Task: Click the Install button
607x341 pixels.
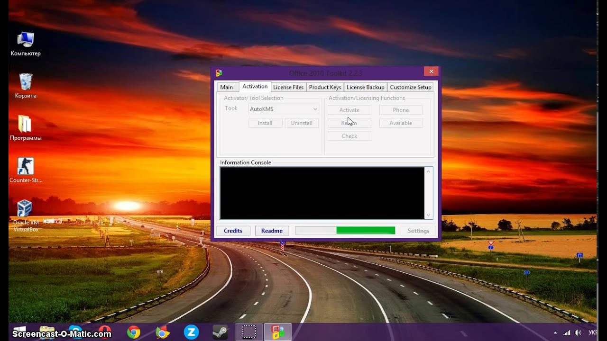Action: pyautogui.click(x=265, y=123)
